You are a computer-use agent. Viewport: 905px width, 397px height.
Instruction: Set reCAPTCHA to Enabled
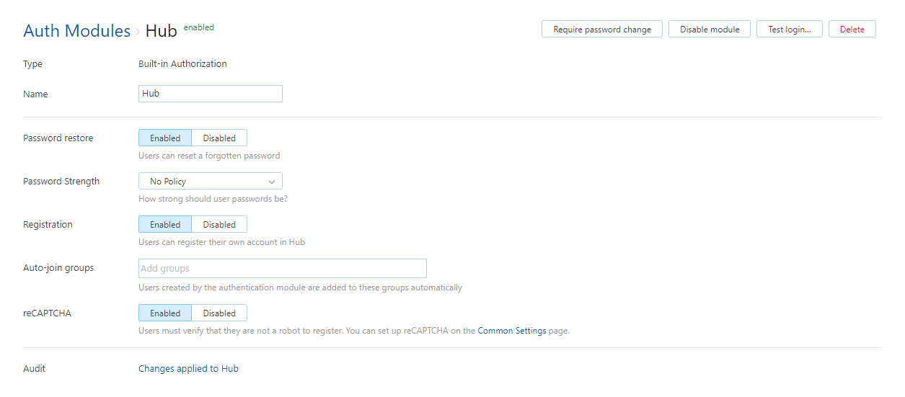tap(165, 313)
